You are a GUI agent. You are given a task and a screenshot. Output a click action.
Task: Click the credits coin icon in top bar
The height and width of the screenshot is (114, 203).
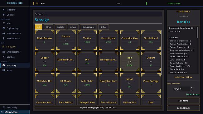pos(37,3)
